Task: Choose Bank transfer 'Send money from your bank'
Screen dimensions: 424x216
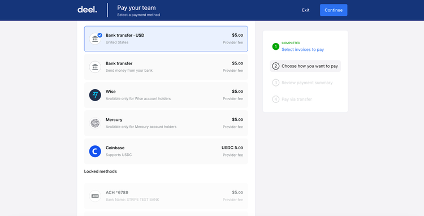Action: [166, 67]
